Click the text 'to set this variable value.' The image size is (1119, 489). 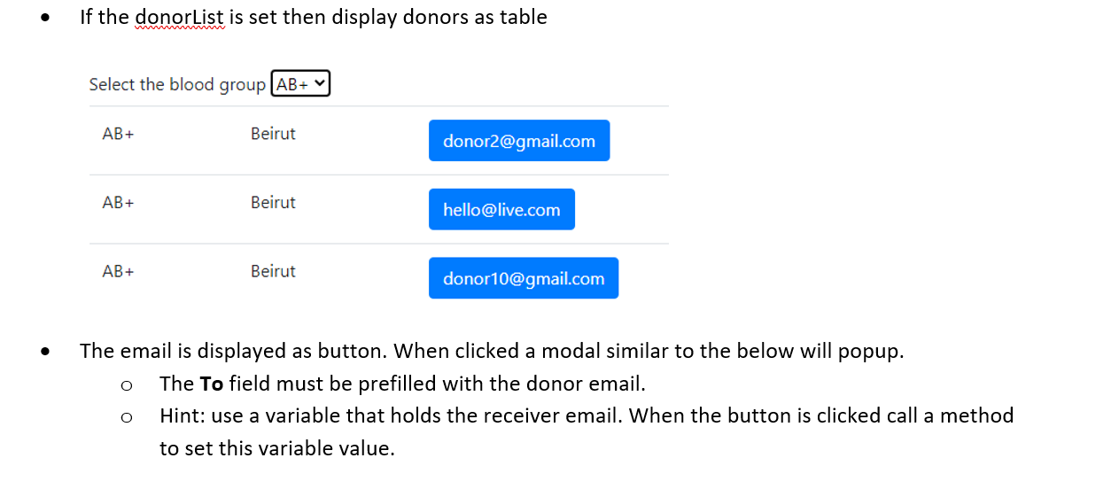276,448
